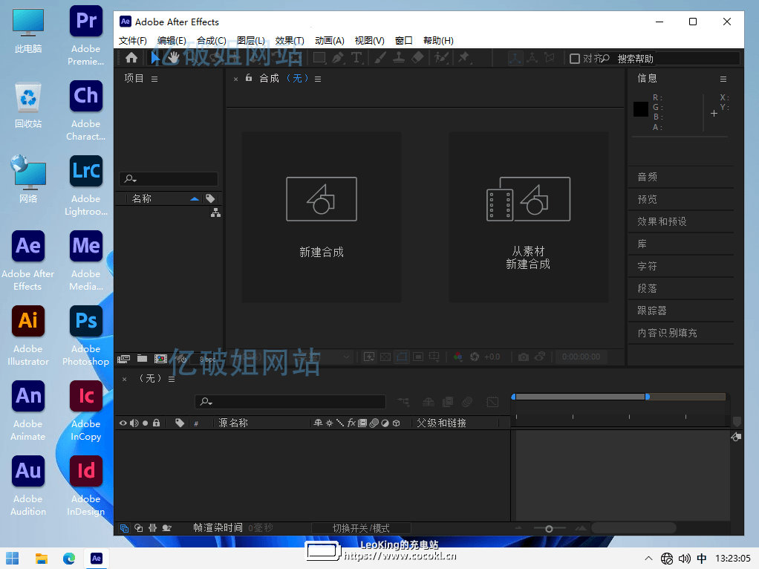Select the Pen tool
Image resolution: width=759 pixels, height=569 pixels.
coord(339,58)
